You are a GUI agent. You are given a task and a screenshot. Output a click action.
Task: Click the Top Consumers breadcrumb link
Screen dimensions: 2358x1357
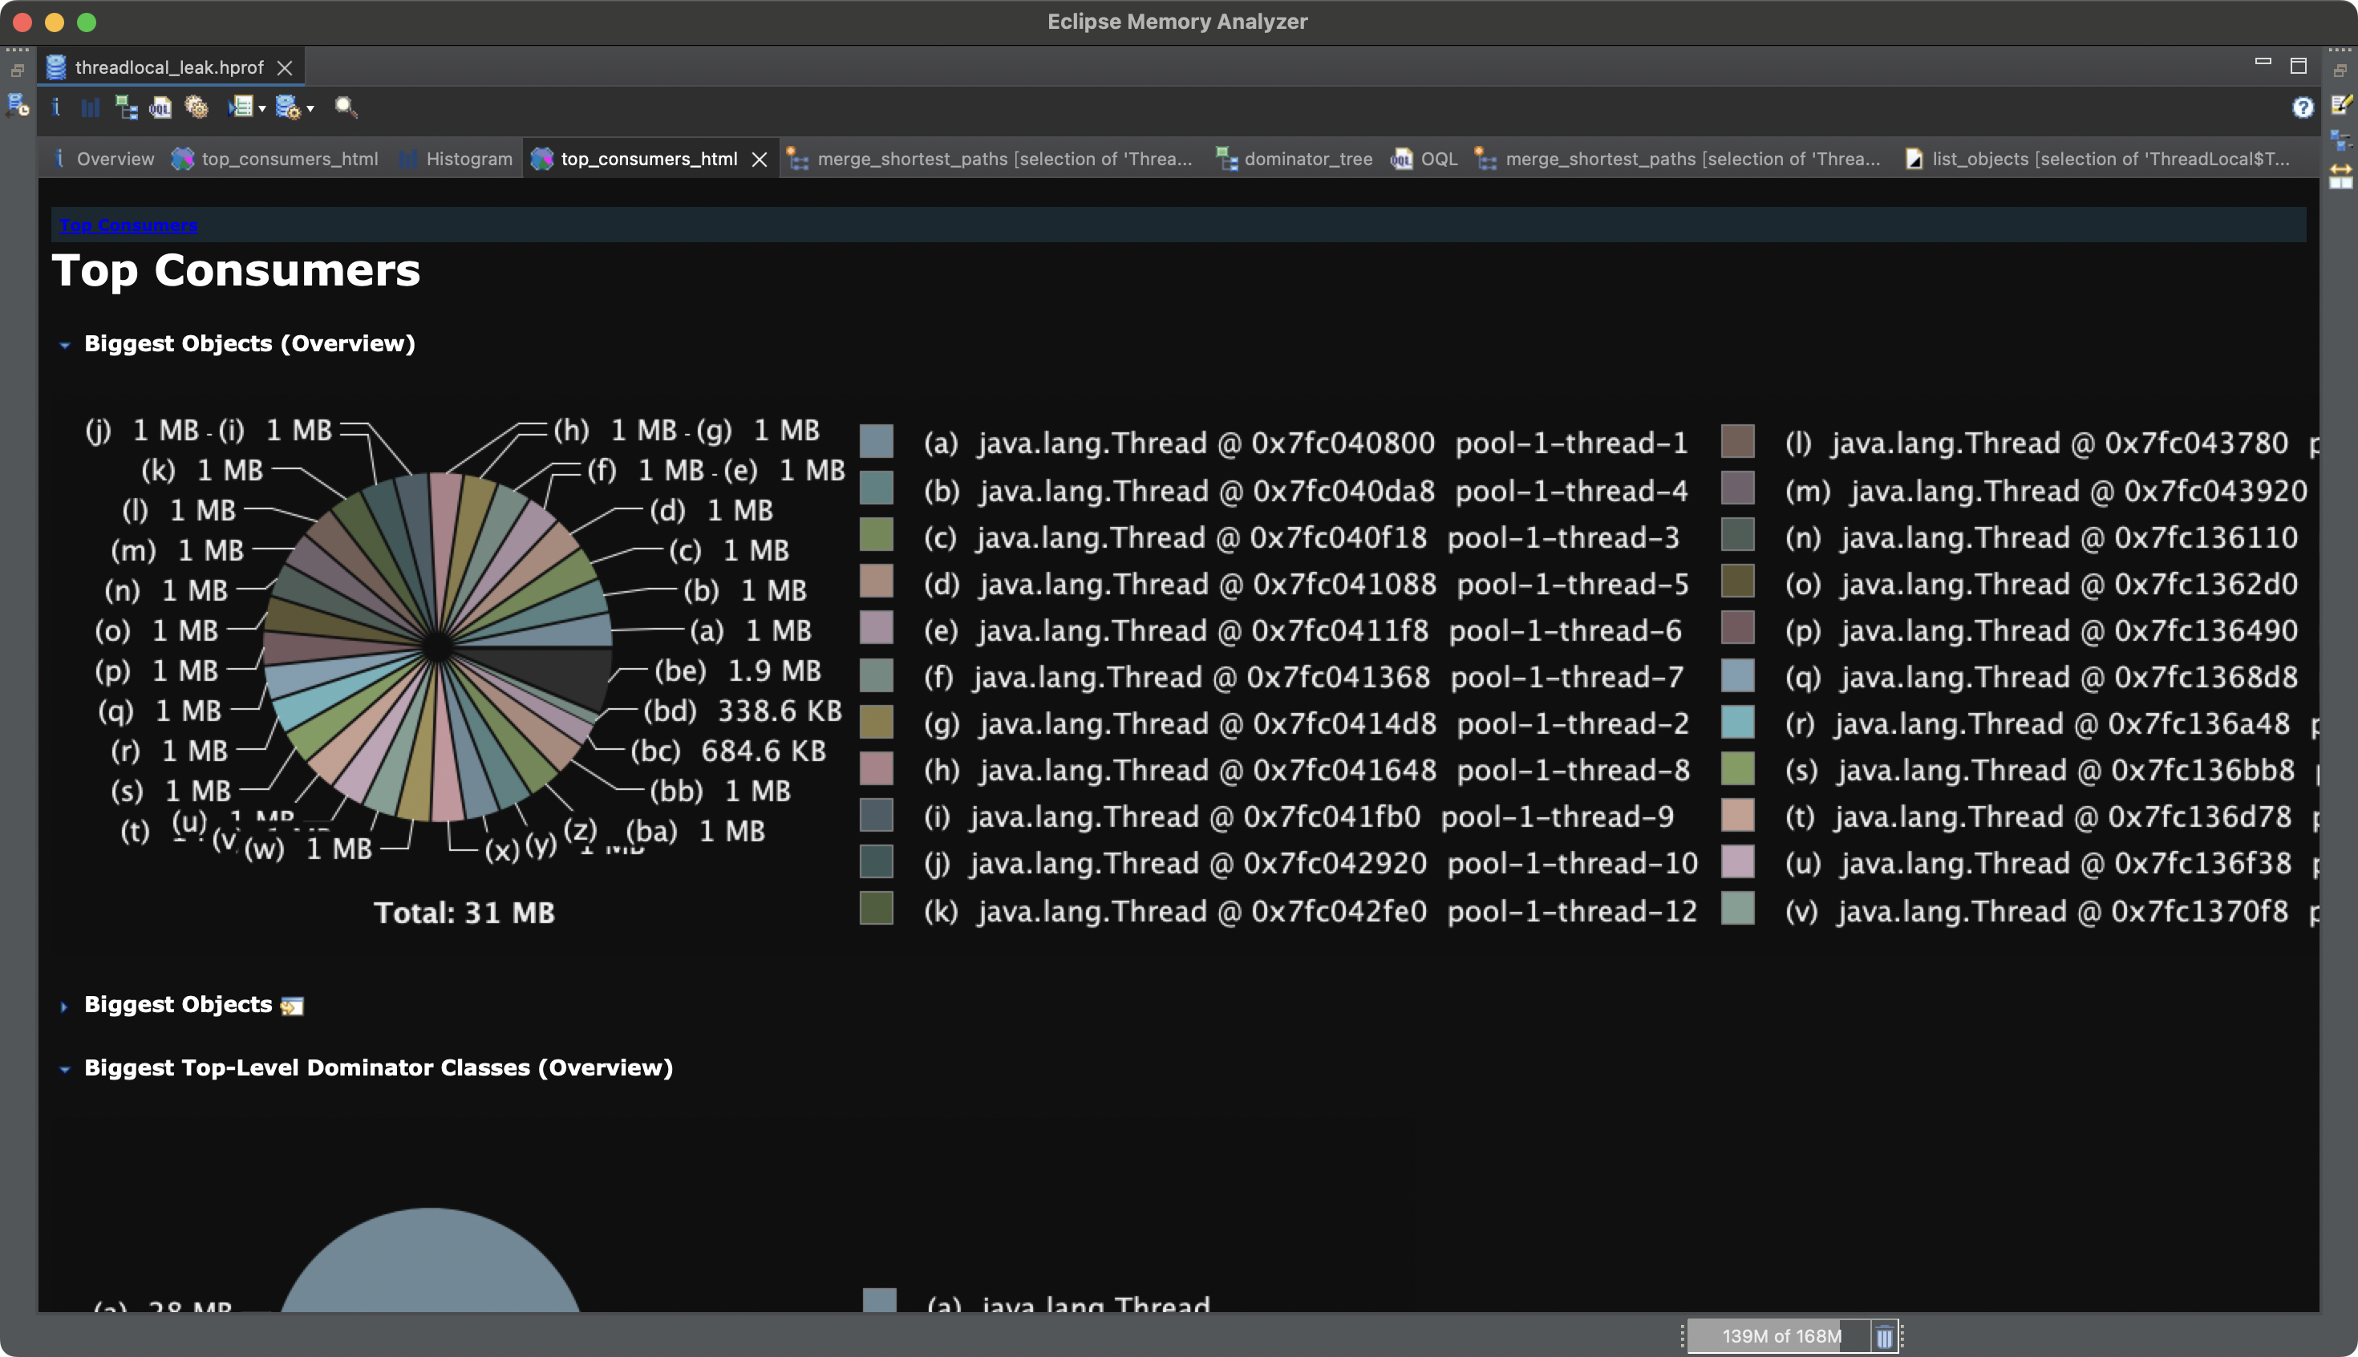pos(128,225)
